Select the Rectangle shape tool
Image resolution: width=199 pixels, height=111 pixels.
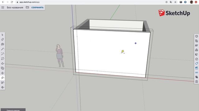(2, 59)
